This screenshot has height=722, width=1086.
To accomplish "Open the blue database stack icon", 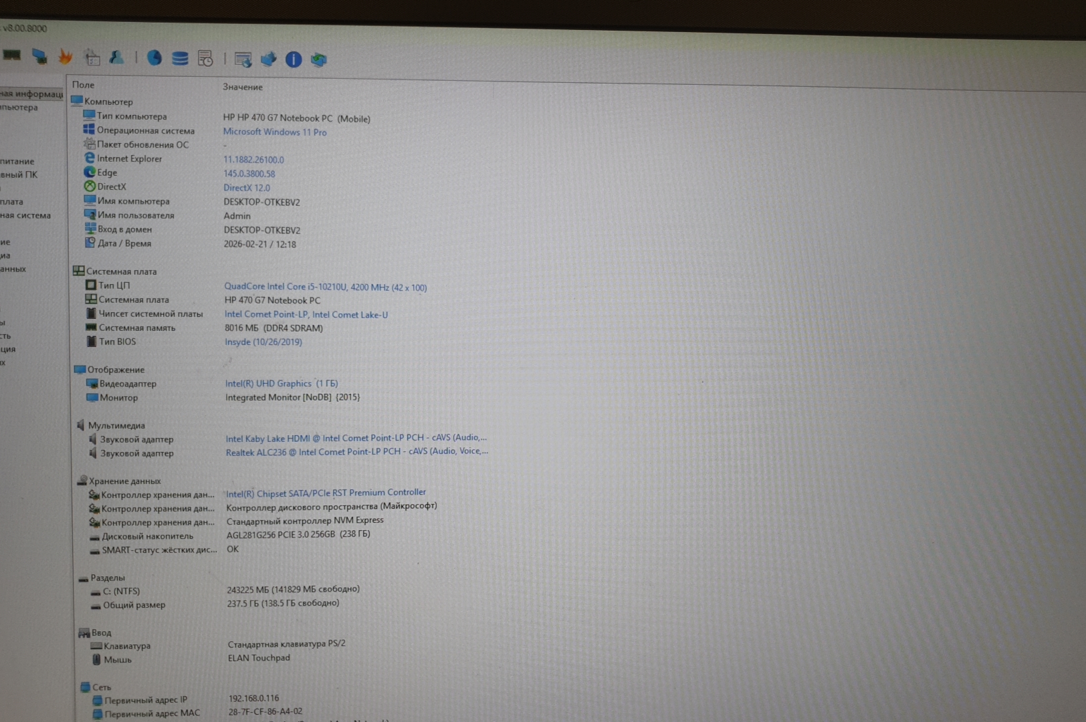I will click(x=180, y=59).
